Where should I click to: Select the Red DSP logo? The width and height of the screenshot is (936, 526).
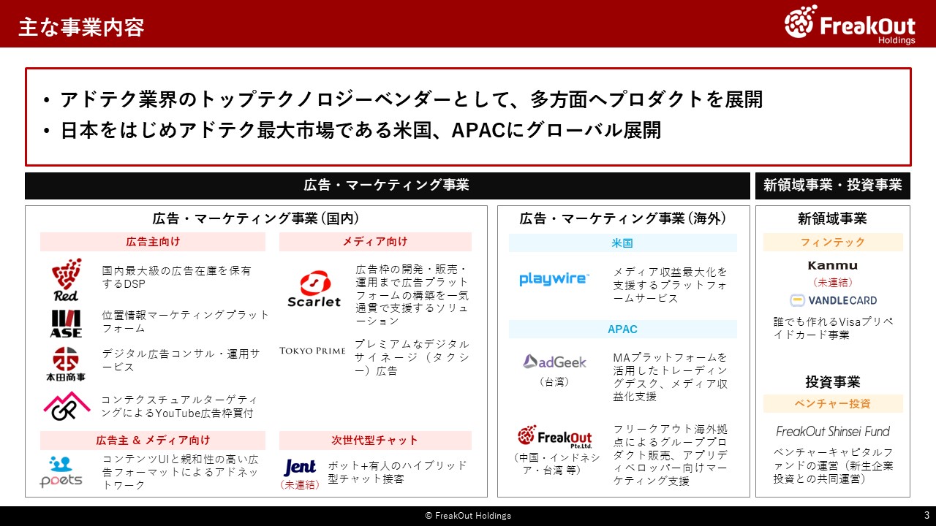[x=66, y=280]
